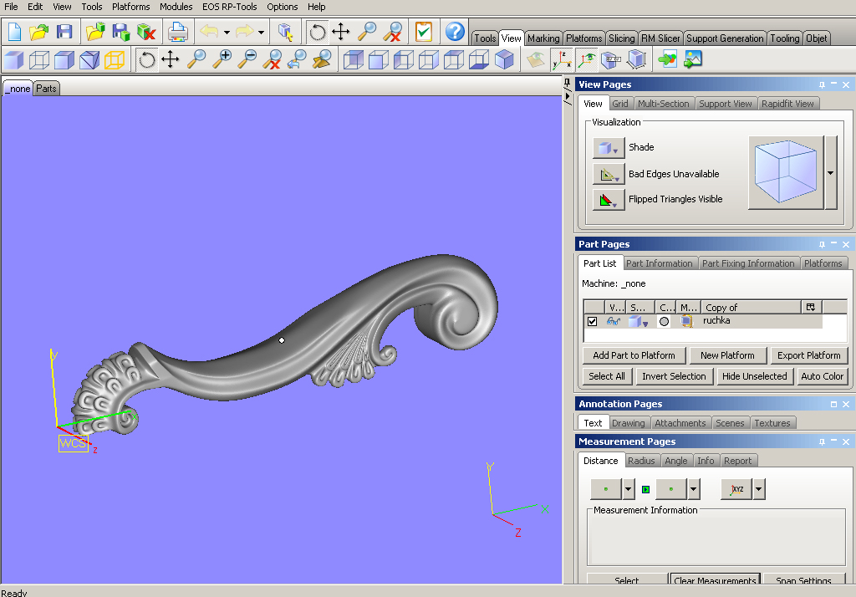The height and width of the screenshot is (597, 856).
Task: Open the XYZ measurement dropdown arrow
Action: tap(759, 489)
